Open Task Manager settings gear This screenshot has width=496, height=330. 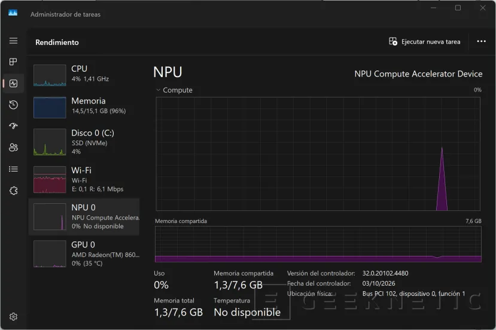(13, 316)
